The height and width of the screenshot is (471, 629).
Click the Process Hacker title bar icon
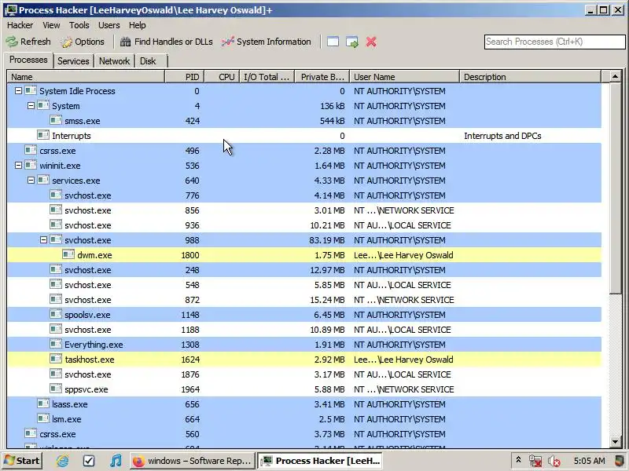(x=10, y=10)
